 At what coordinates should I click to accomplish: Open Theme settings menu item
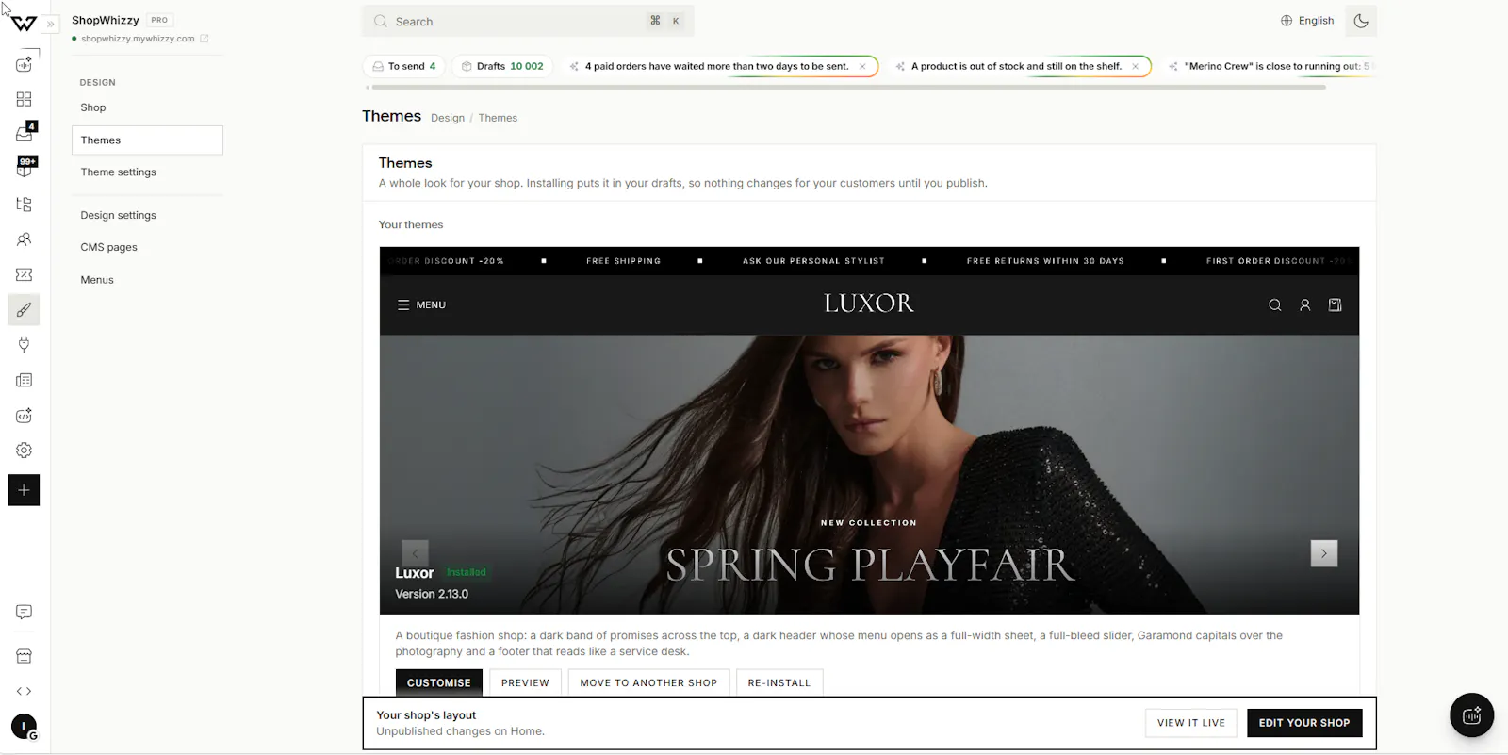(147, 172)
